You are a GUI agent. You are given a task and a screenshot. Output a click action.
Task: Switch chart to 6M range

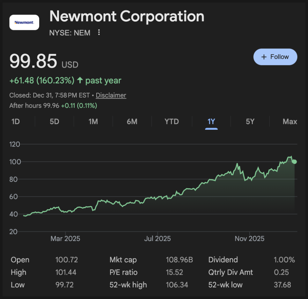132,121
